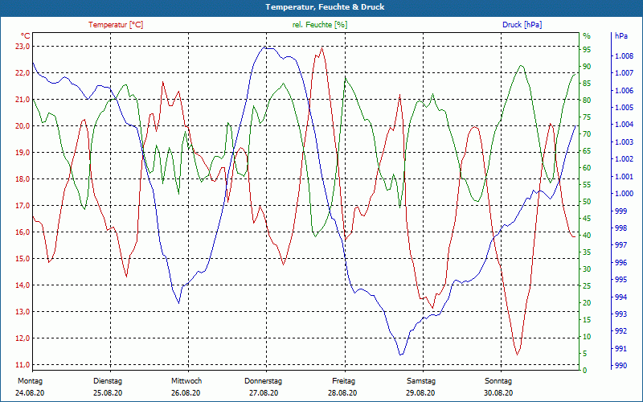643x402 pixels.
Task: Click the '95' humidity axis value
Action: 587,50
